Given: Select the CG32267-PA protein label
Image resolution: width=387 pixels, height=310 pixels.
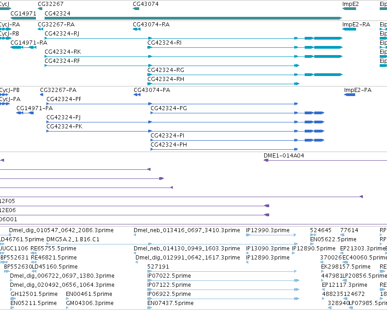Looking at the screenshot, I should tap(58, 90).
